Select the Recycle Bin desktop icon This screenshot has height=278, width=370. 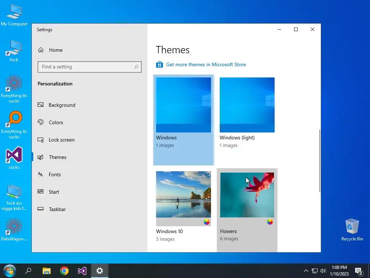tap(352, 230)
